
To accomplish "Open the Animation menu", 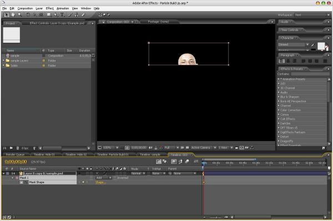I will tap(63, 8).
